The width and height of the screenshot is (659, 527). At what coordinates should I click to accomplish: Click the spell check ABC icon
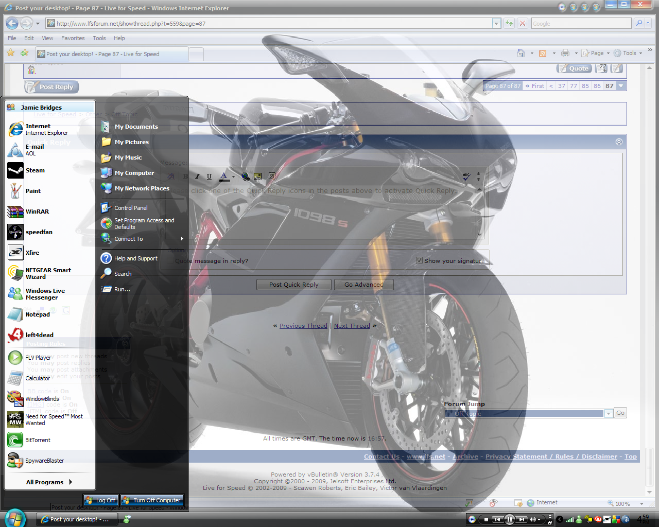pyautogui.click(x=466, y=176)
